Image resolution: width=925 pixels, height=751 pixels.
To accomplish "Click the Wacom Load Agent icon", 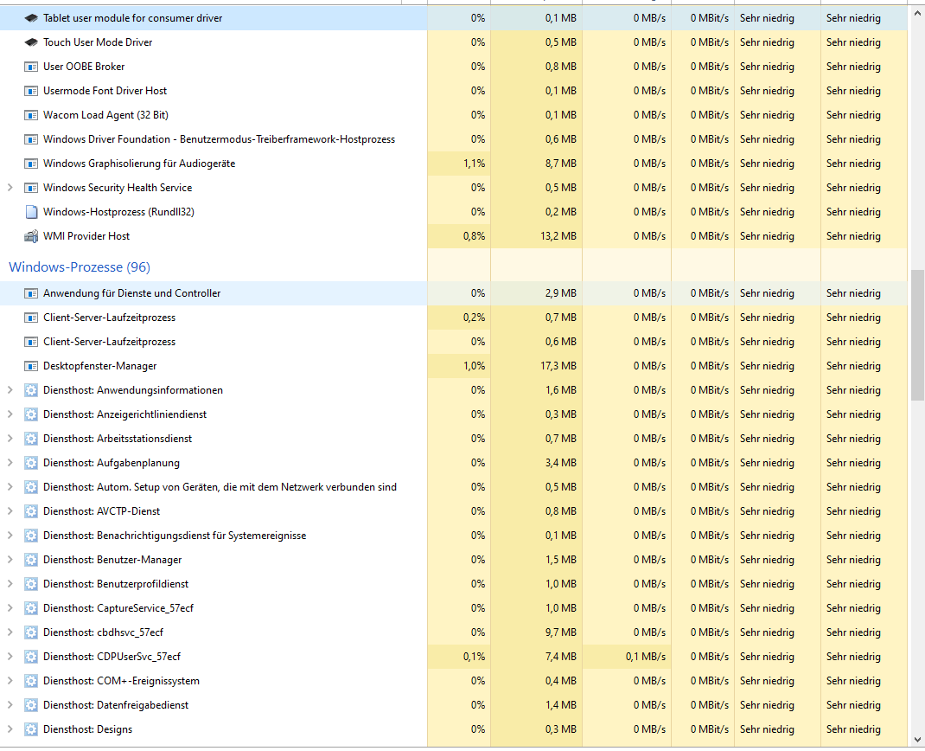I will tap(30, 115).
